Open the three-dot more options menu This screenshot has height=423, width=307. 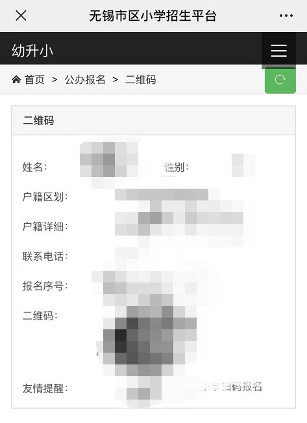[286, 16]
